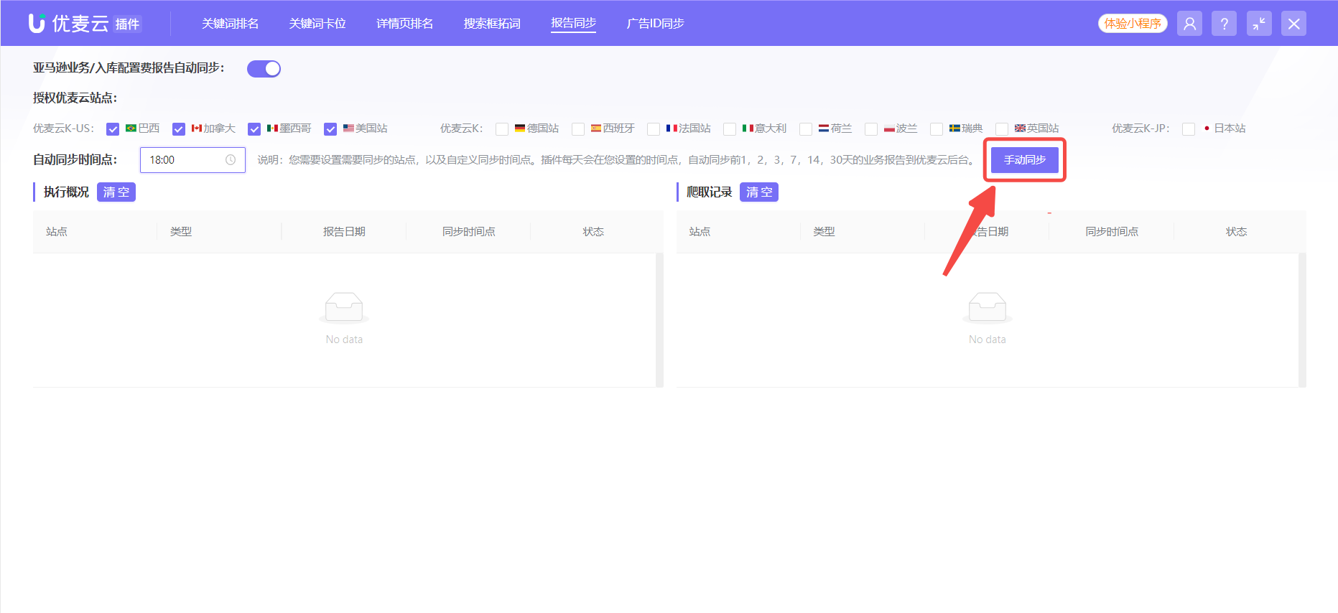Click the 插件 label beside logo
Viewport: 1338px width, 613px height.
coord(128,24)
